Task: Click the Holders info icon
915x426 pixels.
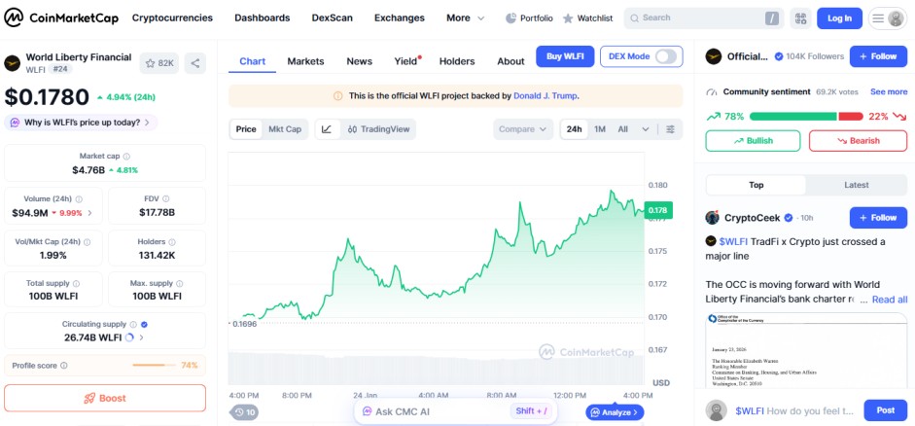Action: click(x=172, y=241)
